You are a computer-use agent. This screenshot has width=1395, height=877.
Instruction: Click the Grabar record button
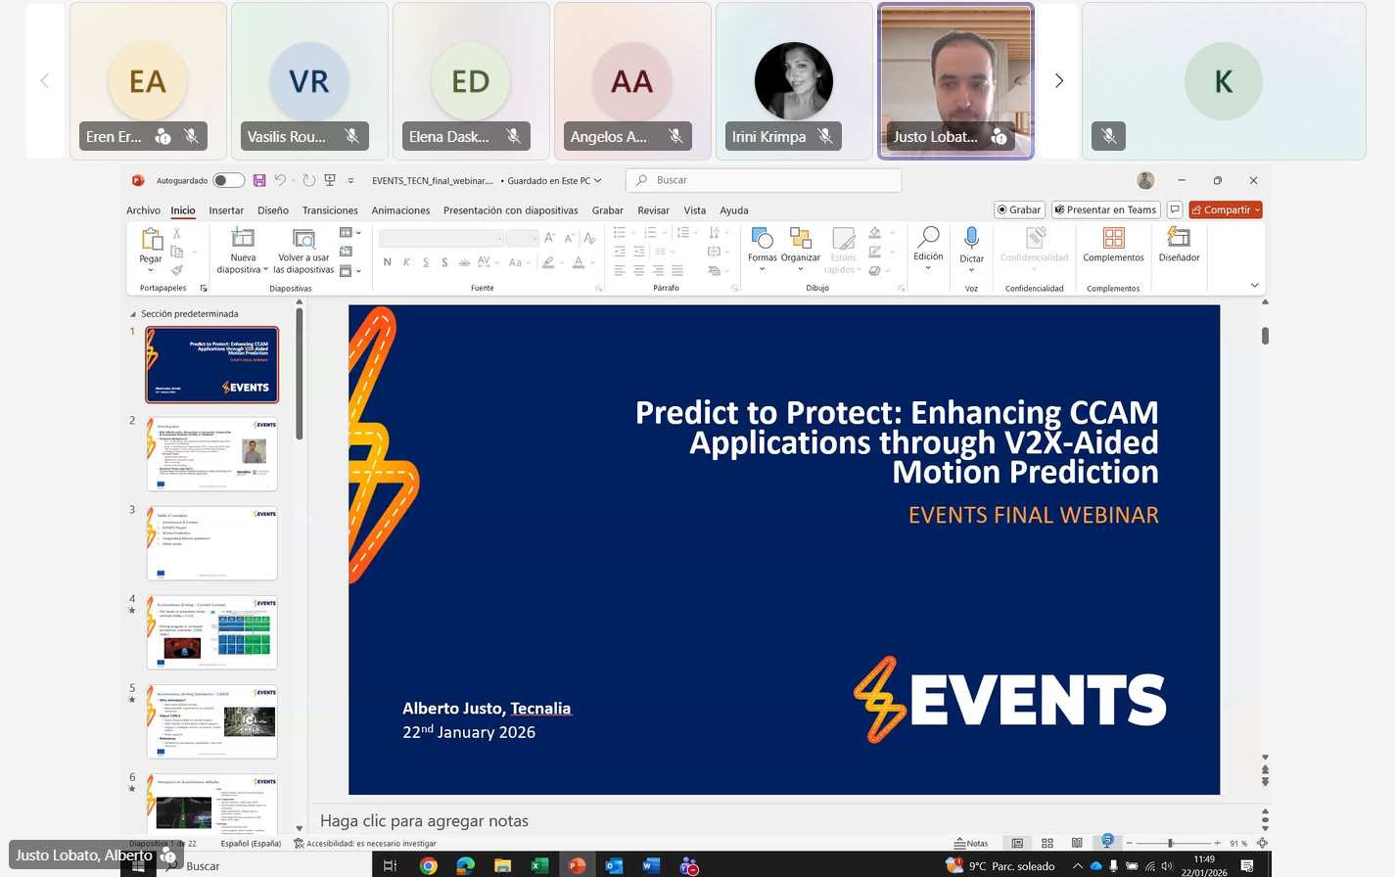[1019, 209]
